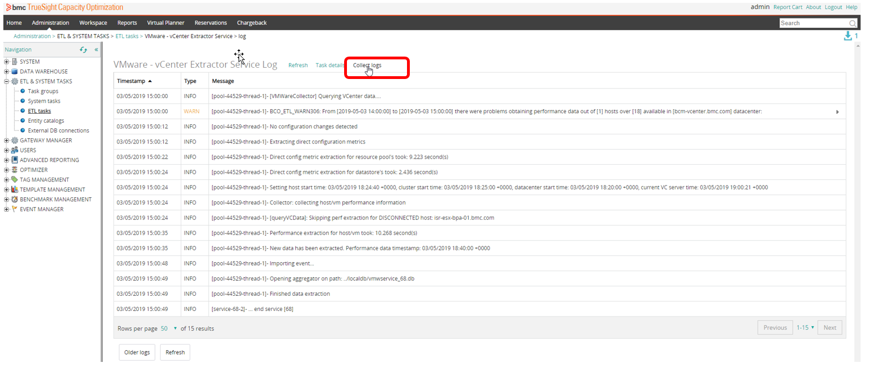Click the About link
The height and width of the screenshot is (372, 878).
(x=813, y=7)
